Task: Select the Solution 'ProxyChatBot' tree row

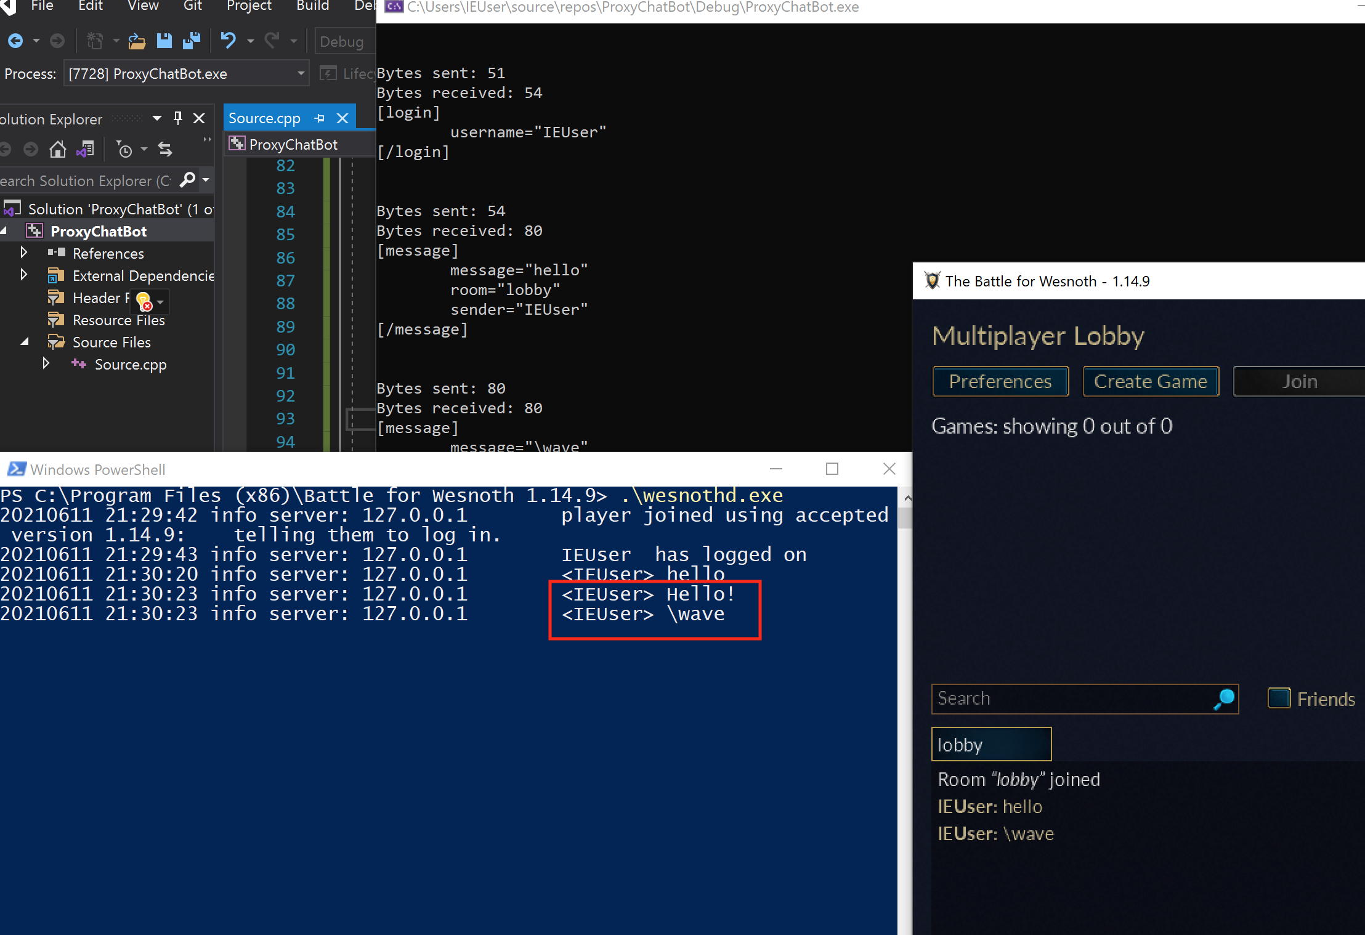Action: (x=107, y=209)
